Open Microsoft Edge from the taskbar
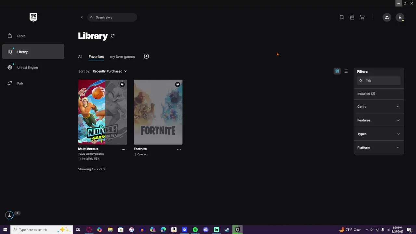The image size is (416, 234). [163, 230]
